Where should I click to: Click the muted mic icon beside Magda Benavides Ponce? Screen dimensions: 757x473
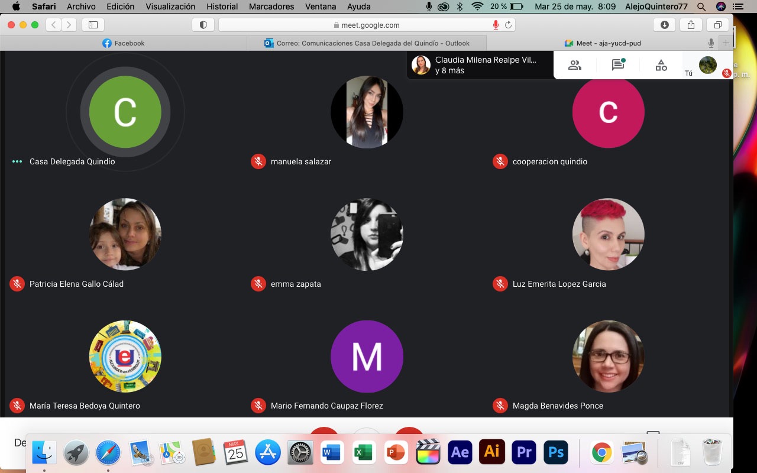(500, 406)
